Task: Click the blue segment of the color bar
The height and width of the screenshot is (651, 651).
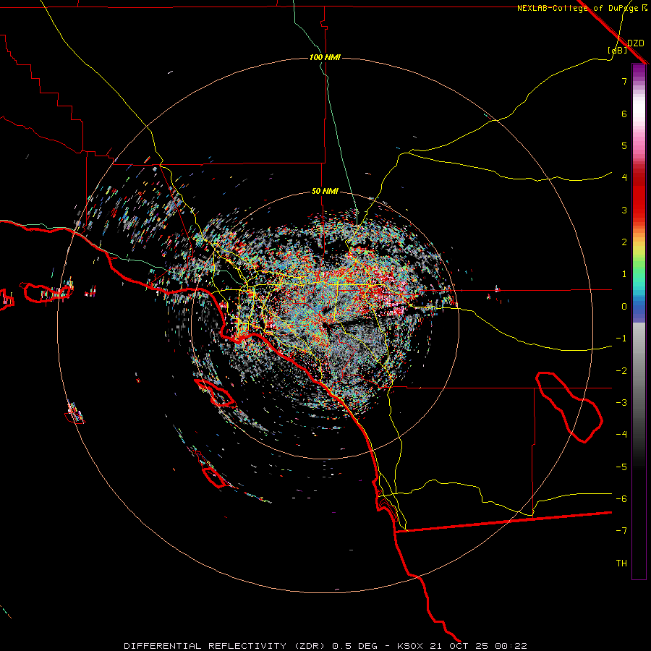Action: (x=639, y=310)
